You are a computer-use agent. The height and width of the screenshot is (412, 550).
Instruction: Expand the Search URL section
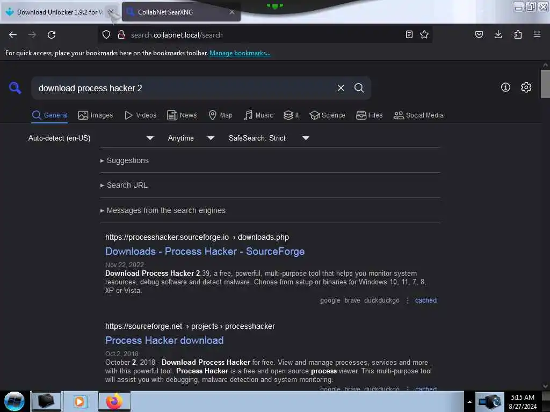(124, 185)
